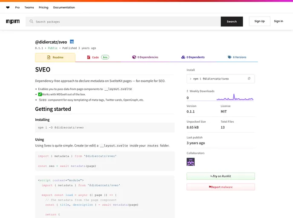Switch to the Code Beta tab

point(98,57)
